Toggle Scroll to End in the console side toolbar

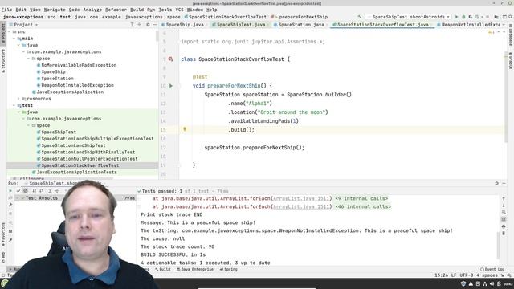504,219
